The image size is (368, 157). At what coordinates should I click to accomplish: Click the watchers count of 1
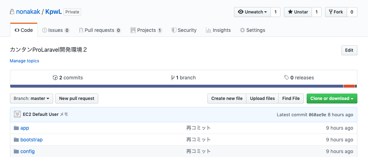275,12
